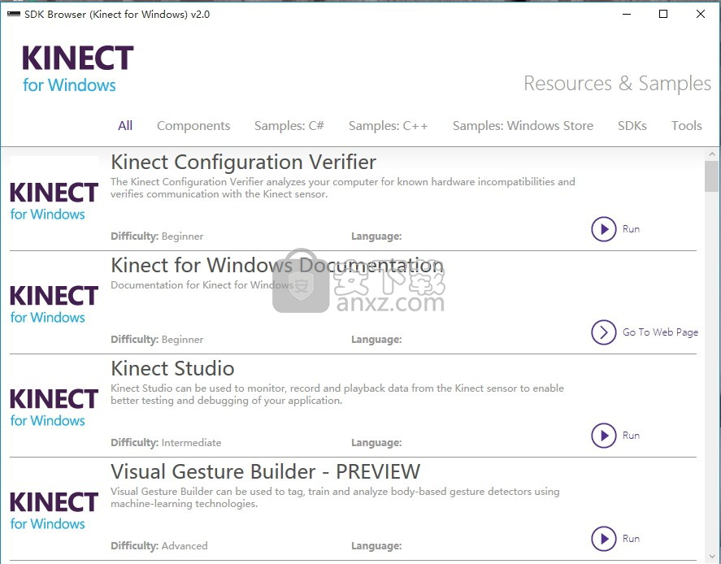The image size is (721, 564).
Task: Open Kinect for Windows Documentation web page arrow
Action: pos(603,332)
